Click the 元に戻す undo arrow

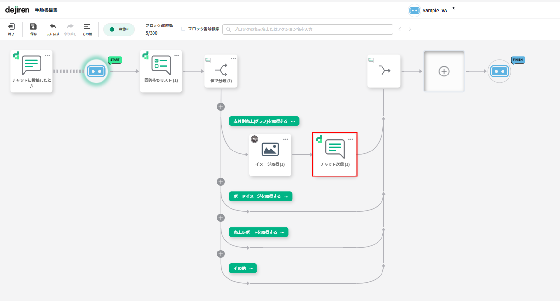(53, 27)
